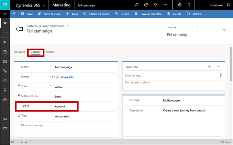Open the phone calls sidebar icon
The height and width of the screenshot is (145, 233).
pyautogui.click(x=5, y=71)
